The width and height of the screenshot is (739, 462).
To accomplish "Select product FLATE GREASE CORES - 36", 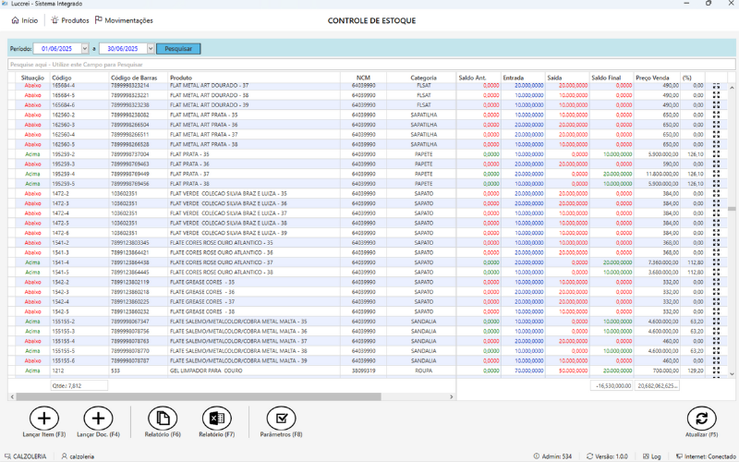I will pyautogui.click(x=202, y=292).
